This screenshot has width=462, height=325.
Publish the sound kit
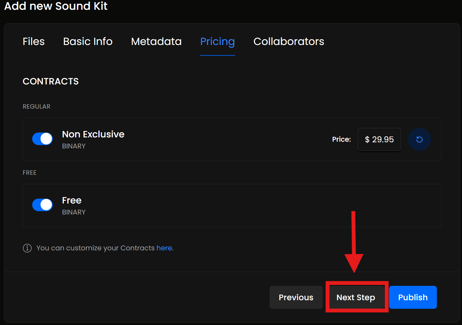pyautogui.click(x=413, y=297)
